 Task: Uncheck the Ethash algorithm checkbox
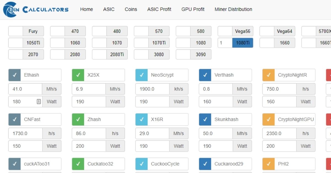point(15,75)
